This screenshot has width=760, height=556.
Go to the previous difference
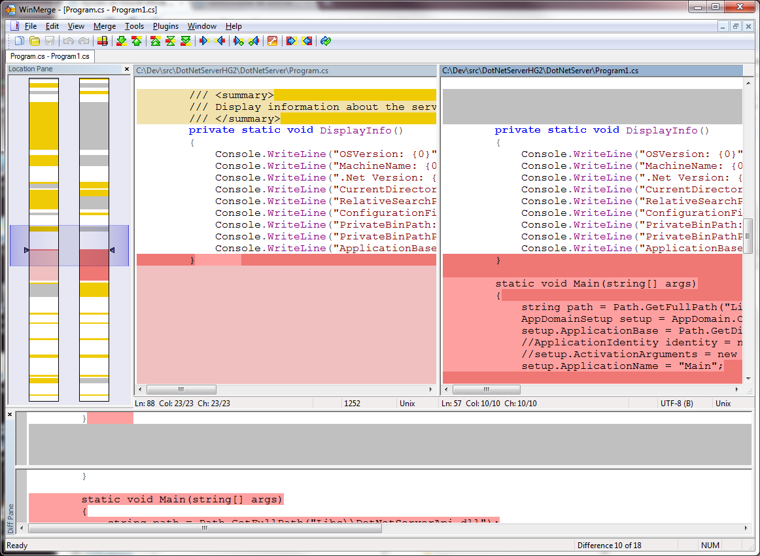tap(136, 41)
